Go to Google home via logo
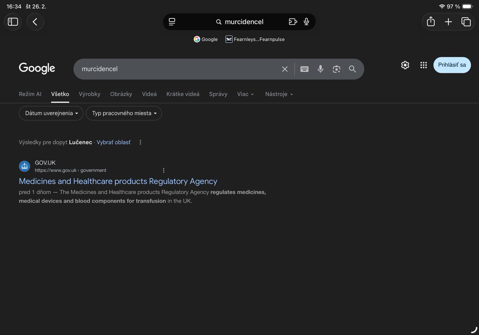479x335 pixels. coord(37,68)
